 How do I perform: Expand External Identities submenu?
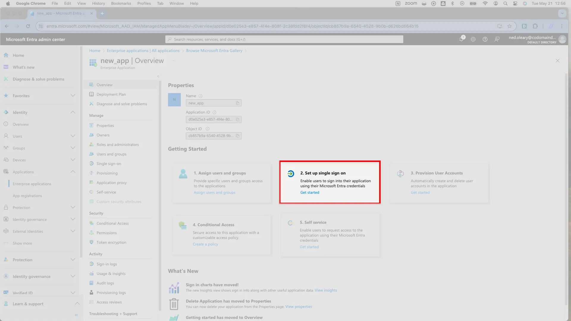(73, 231)
